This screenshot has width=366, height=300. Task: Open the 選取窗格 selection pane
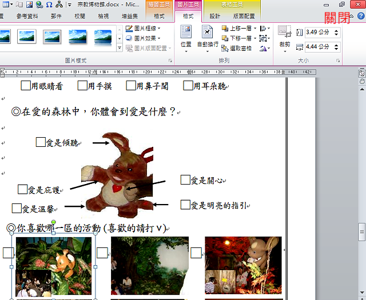click(237, 49)
